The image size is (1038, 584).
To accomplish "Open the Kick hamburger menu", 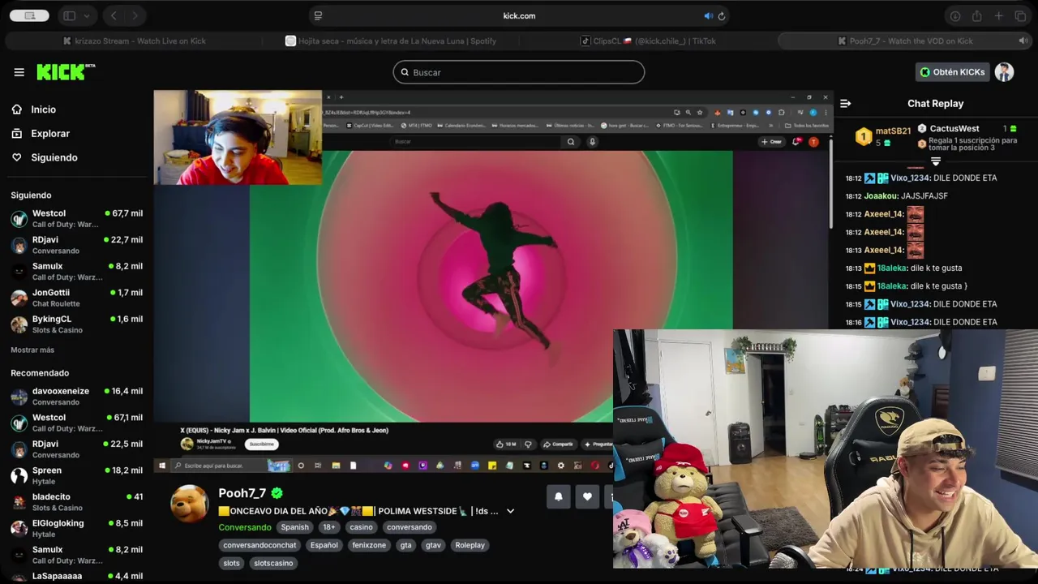I will [19, 72].
